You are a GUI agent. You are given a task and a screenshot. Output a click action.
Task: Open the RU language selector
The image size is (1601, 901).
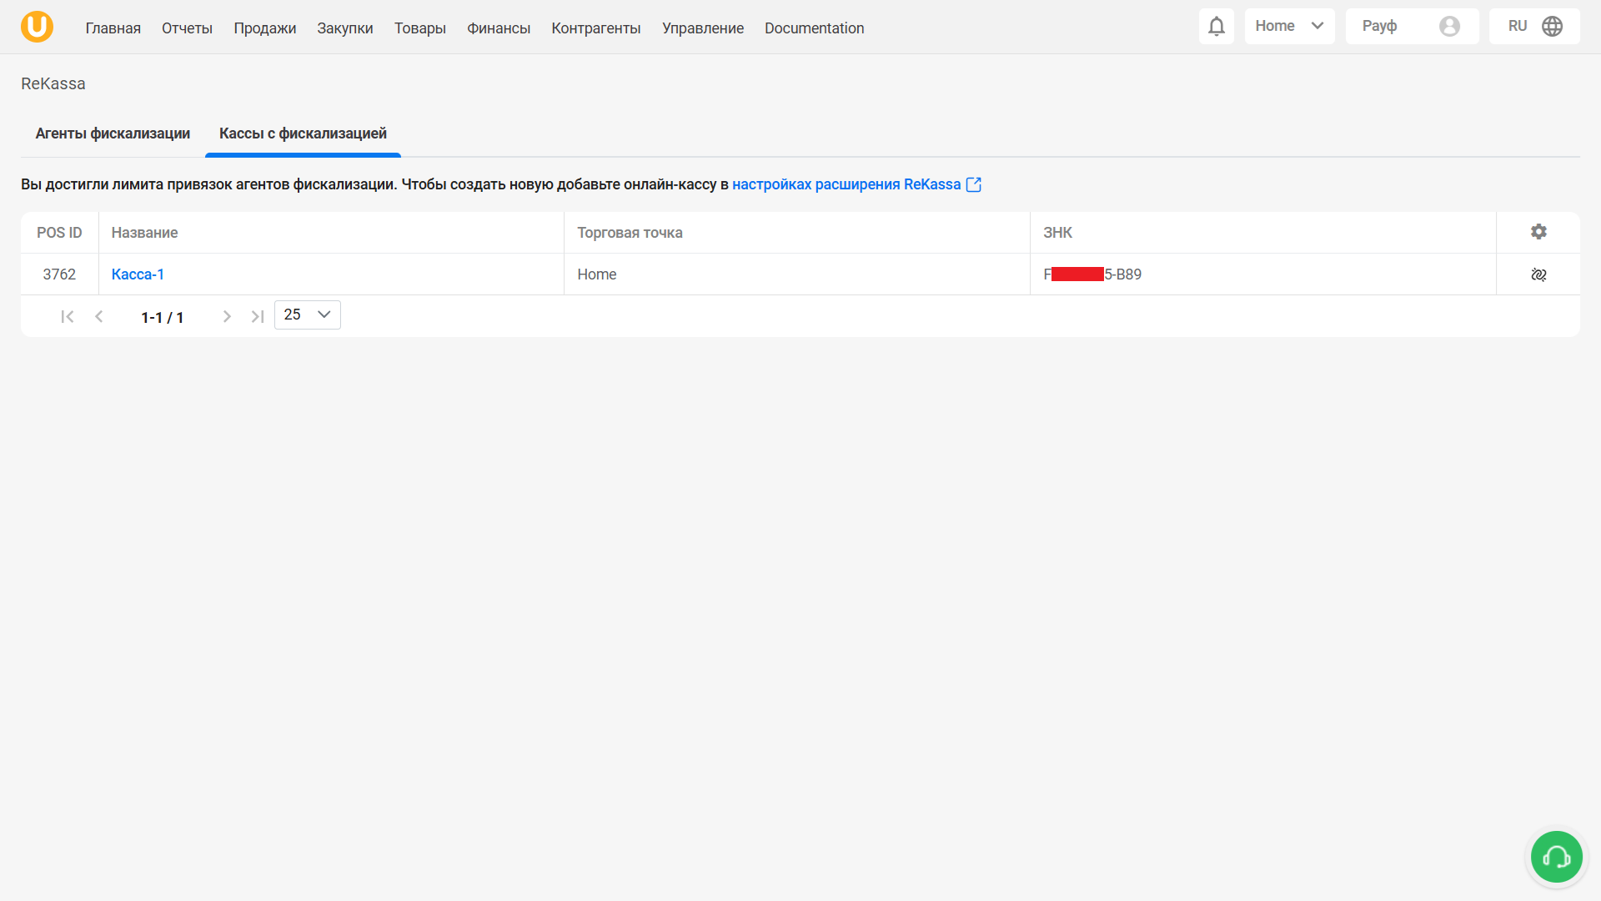tap(1518, 27)
